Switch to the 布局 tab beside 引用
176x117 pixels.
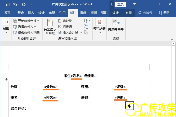pyautogui.click(x=52, y=13)
